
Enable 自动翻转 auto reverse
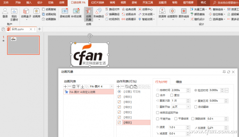point(196,107)
